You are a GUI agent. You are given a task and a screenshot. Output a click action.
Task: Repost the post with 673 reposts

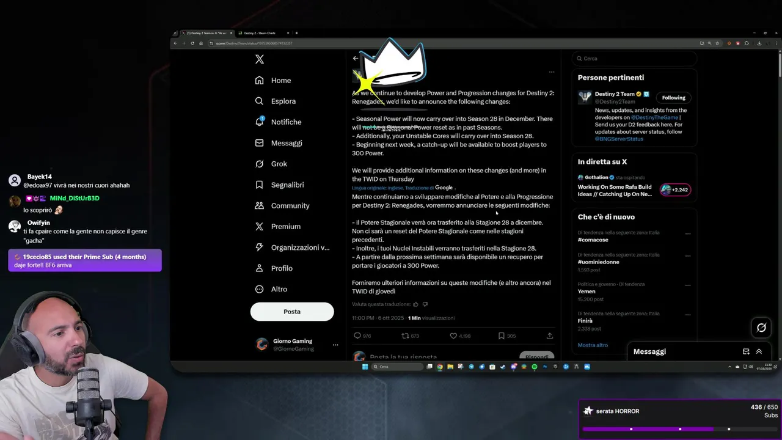[410, 335]
